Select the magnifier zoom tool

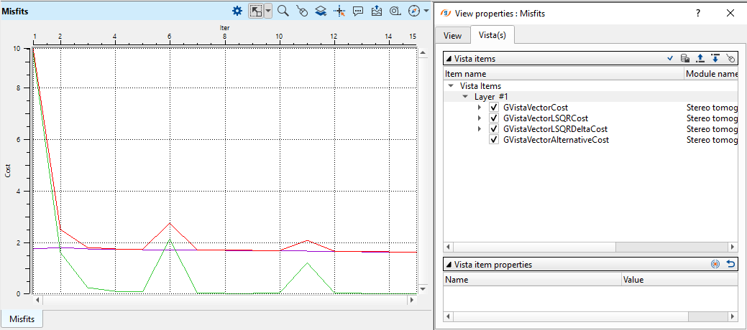[283, 11]
